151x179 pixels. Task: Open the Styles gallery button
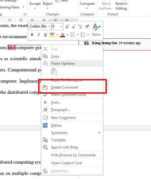96,30
